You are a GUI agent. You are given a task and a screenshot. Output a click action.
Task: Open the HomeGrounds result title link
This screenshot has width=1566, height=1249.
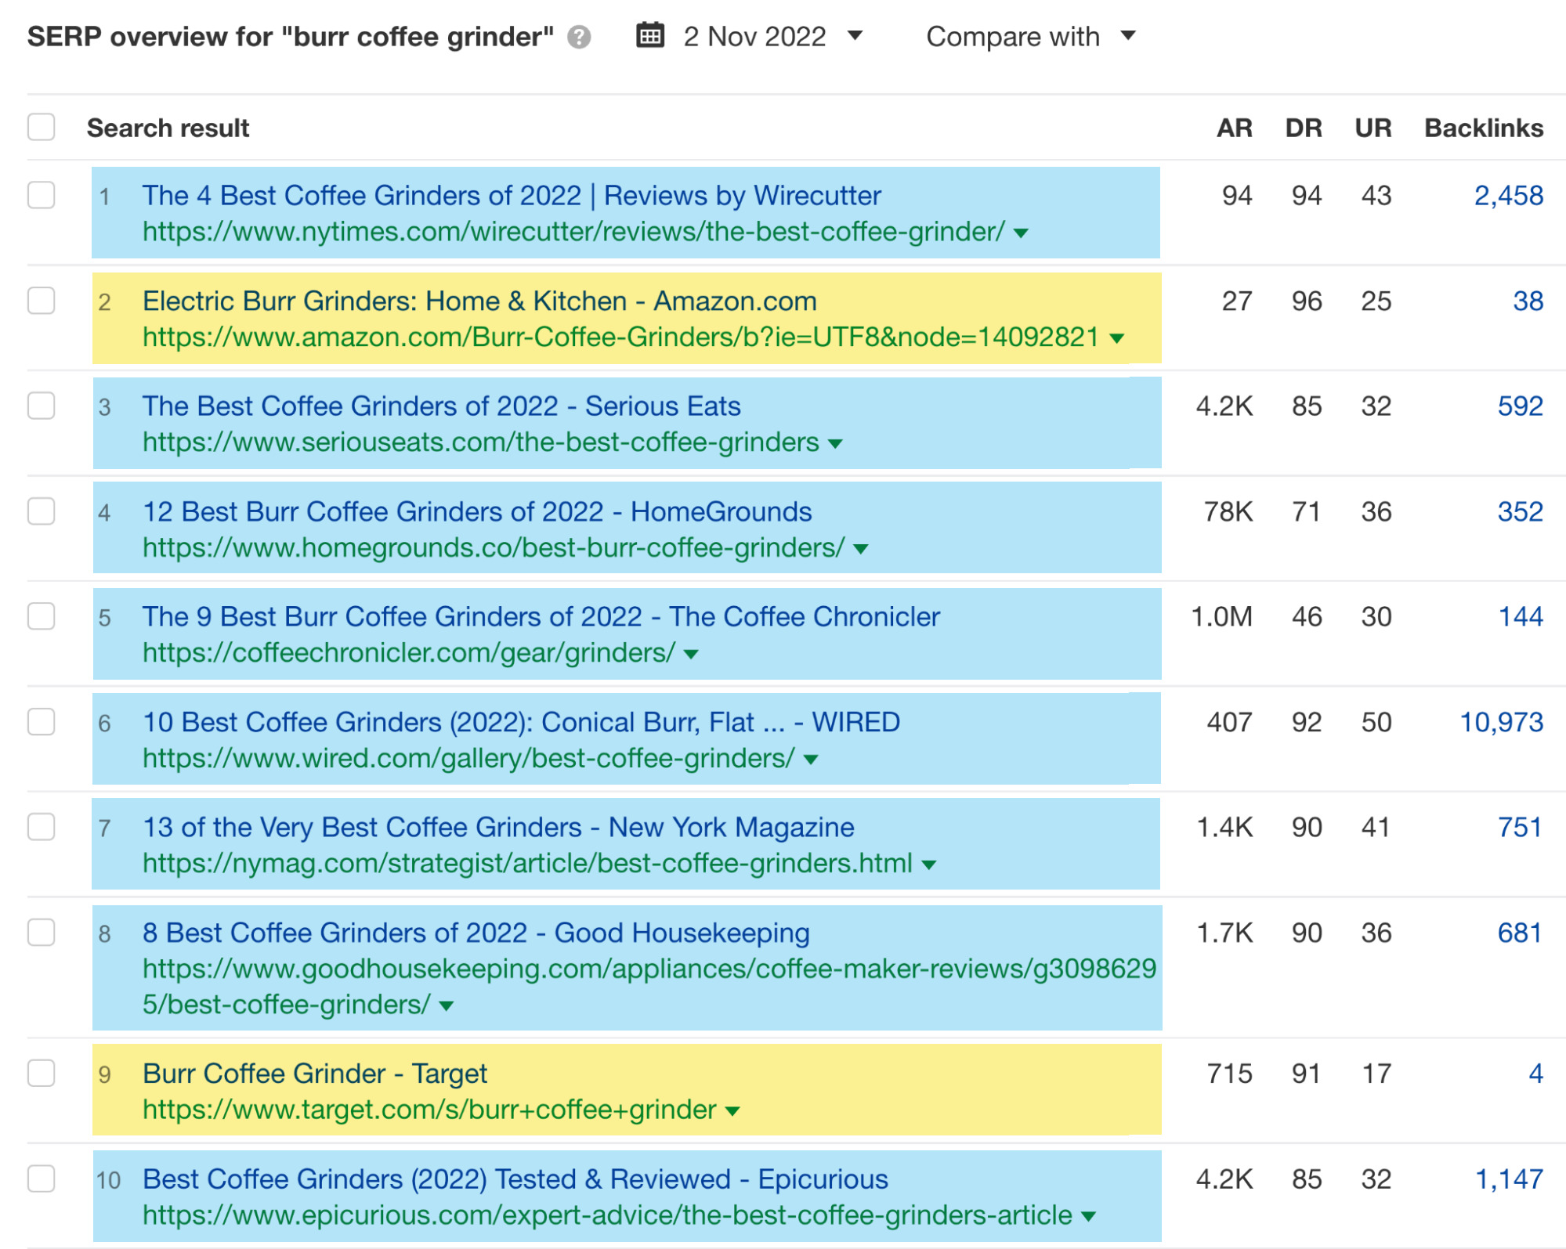pyautogui.click(x=477, y=511)
